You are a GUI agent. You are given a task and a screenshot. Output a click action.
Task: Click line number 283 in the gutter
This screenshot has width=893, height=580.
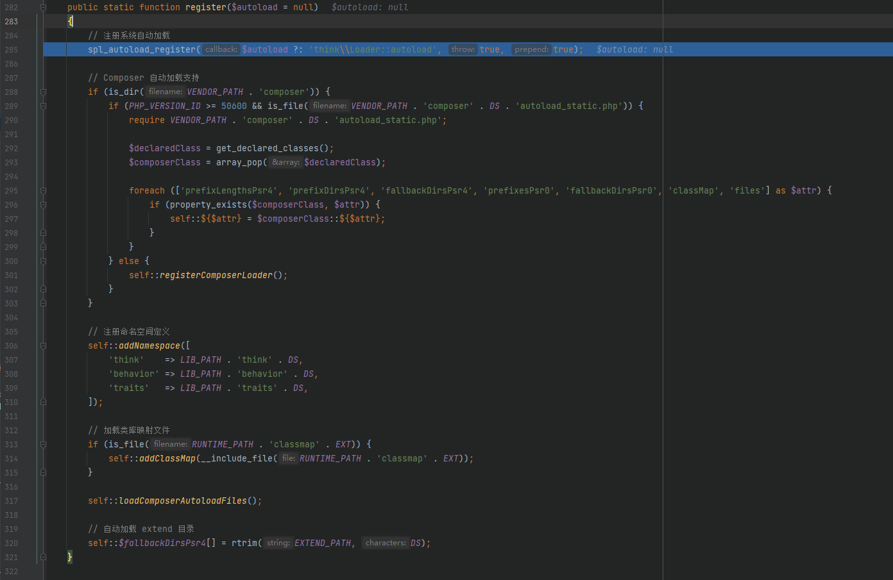coord(12,21)
